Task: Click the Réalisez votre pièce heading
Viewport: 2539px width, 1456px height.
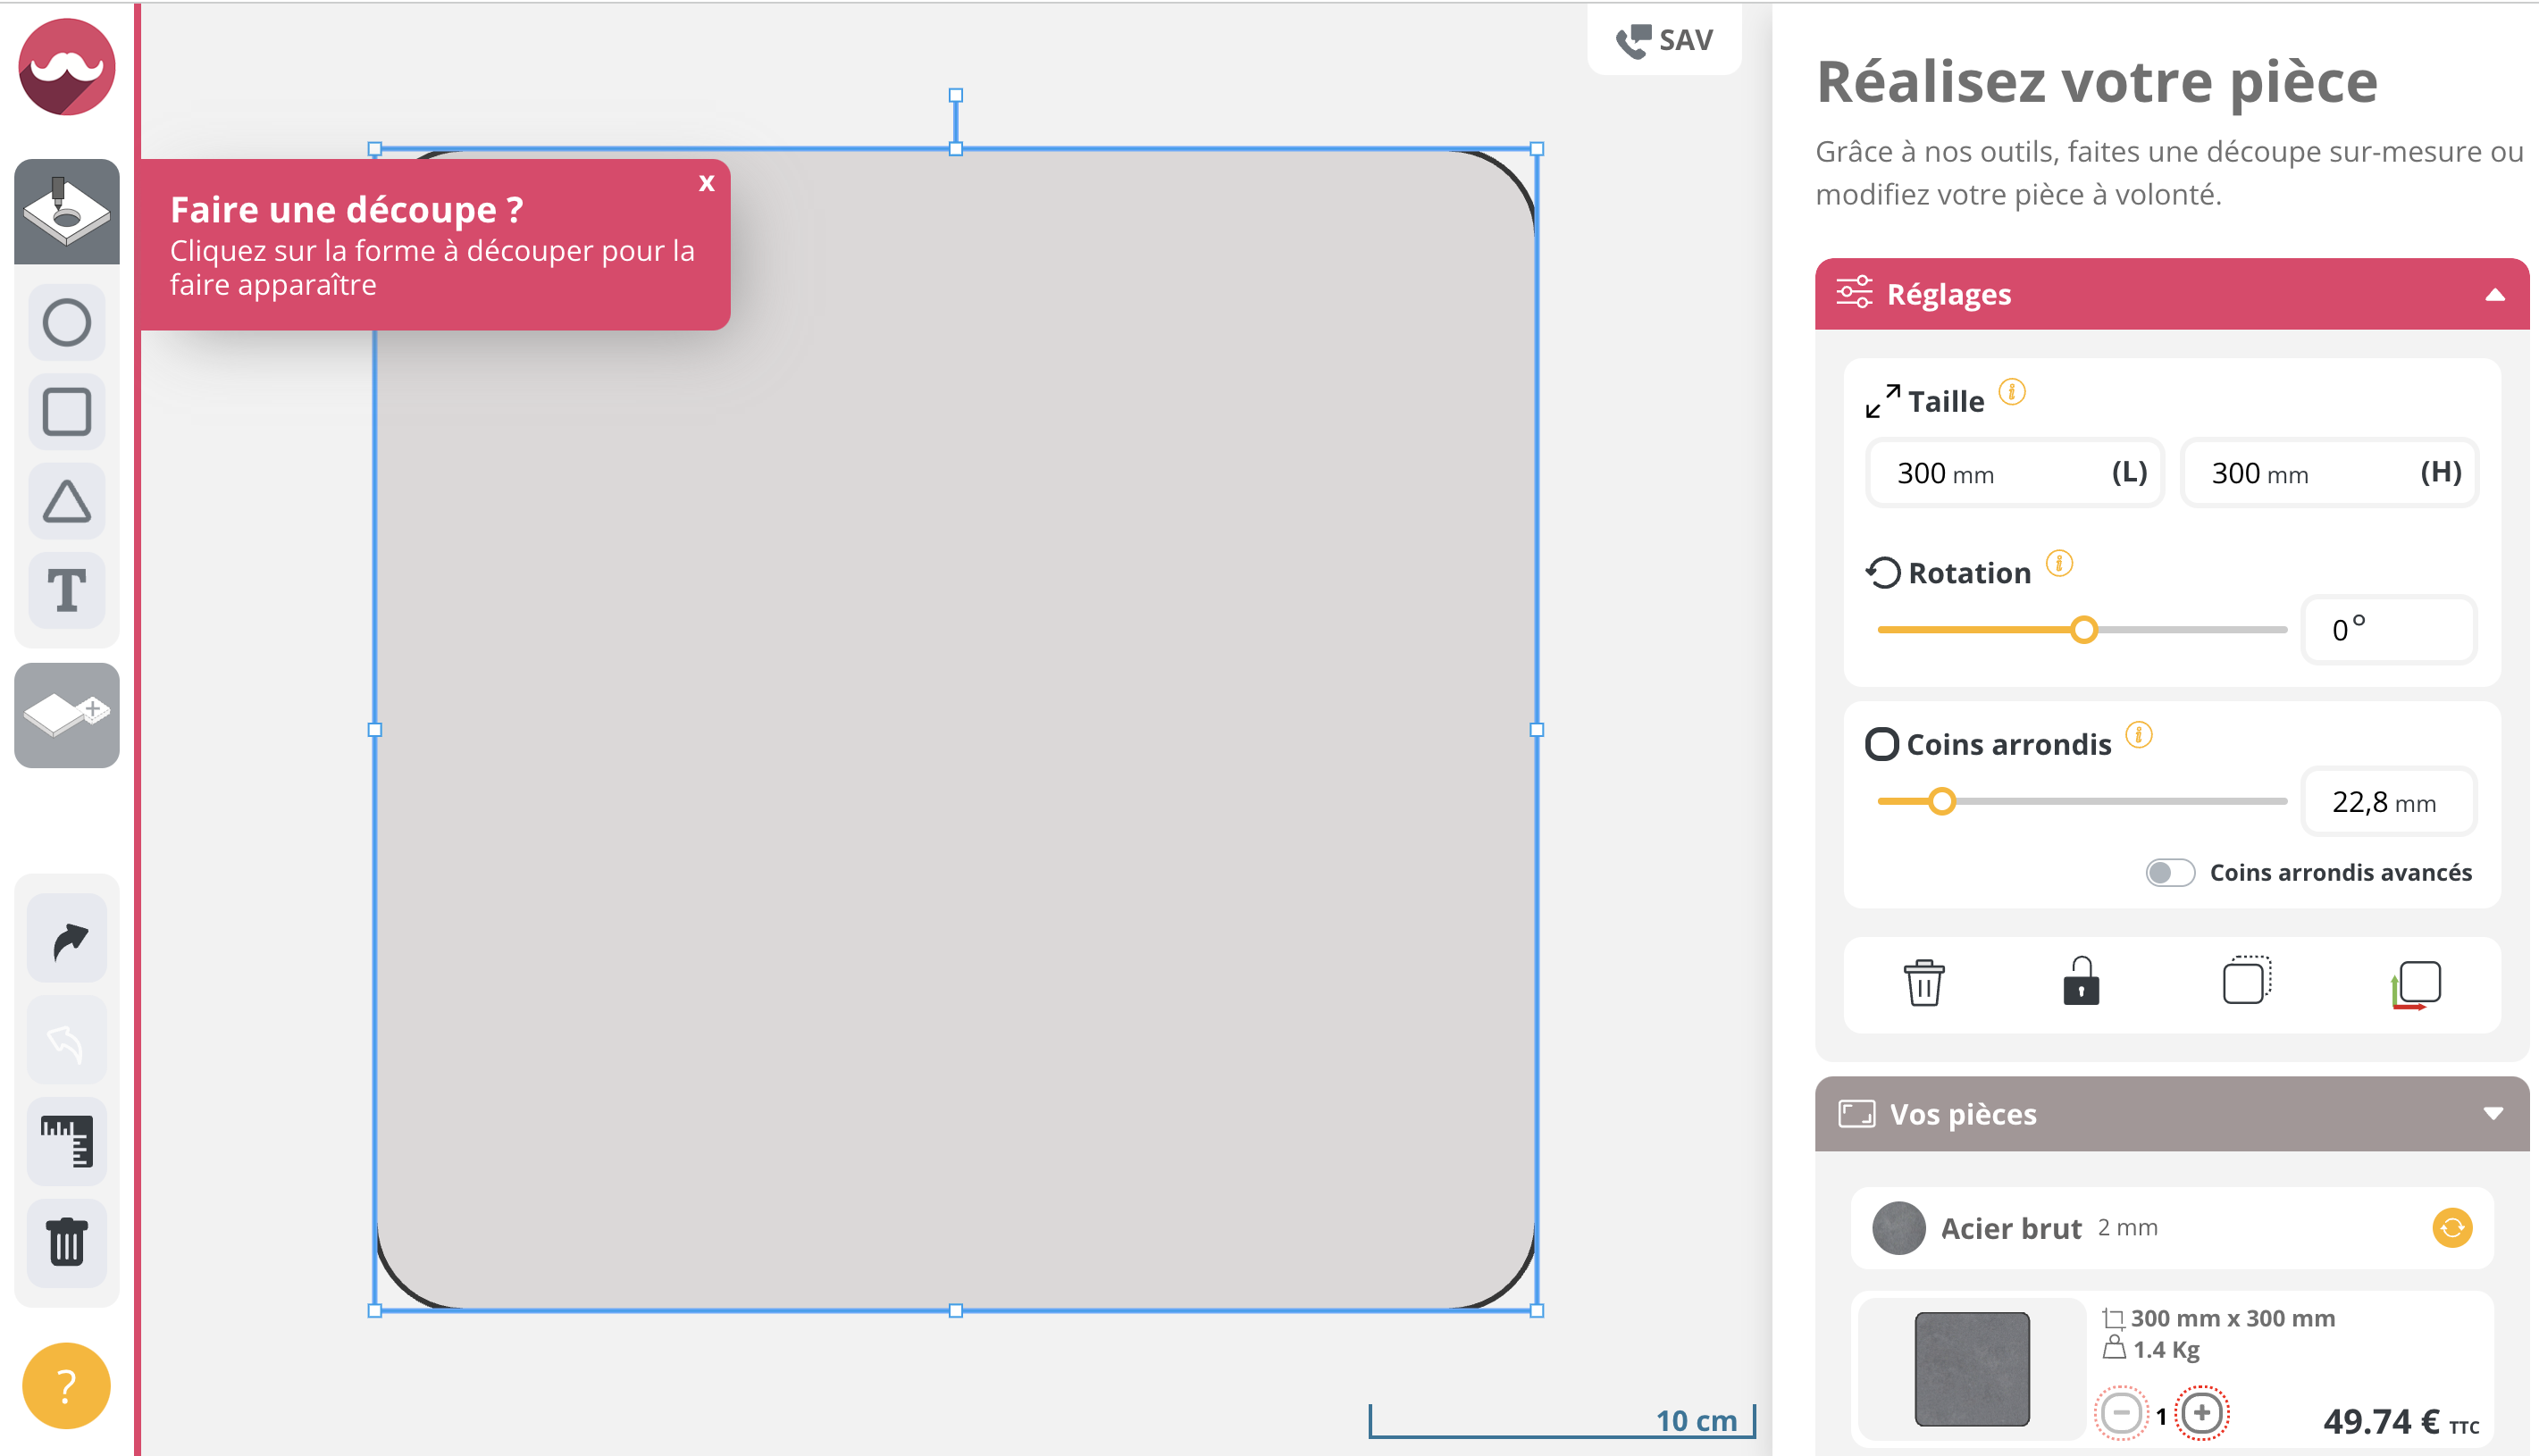Action: (2097, 82)
